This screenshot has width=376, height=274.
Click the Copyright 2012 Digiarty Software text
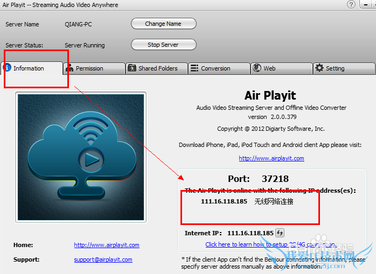tap(271, 129)
